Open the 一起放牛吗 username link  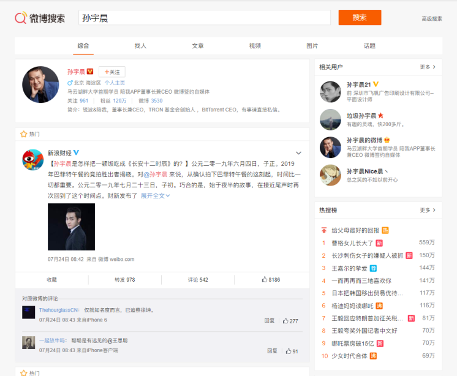52,340
